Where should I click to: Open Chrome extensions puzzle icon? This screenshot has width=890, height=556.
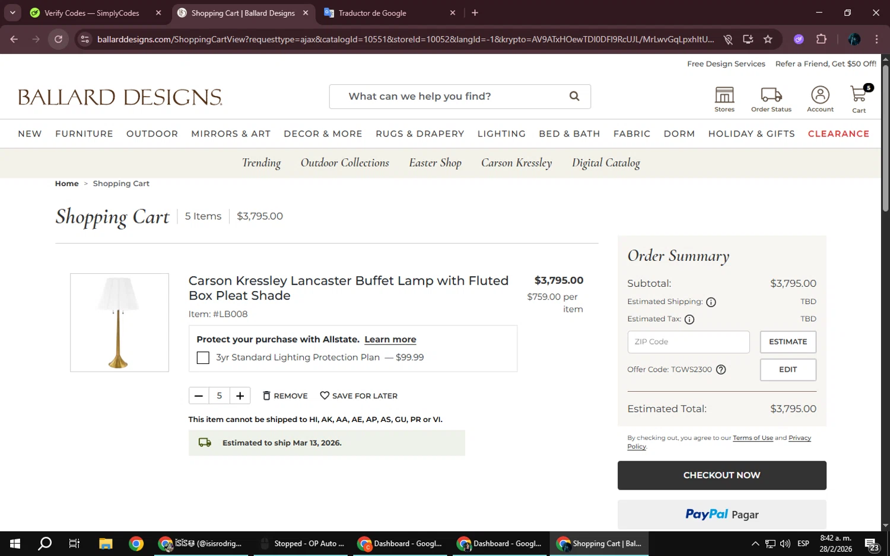coord(821,39)
